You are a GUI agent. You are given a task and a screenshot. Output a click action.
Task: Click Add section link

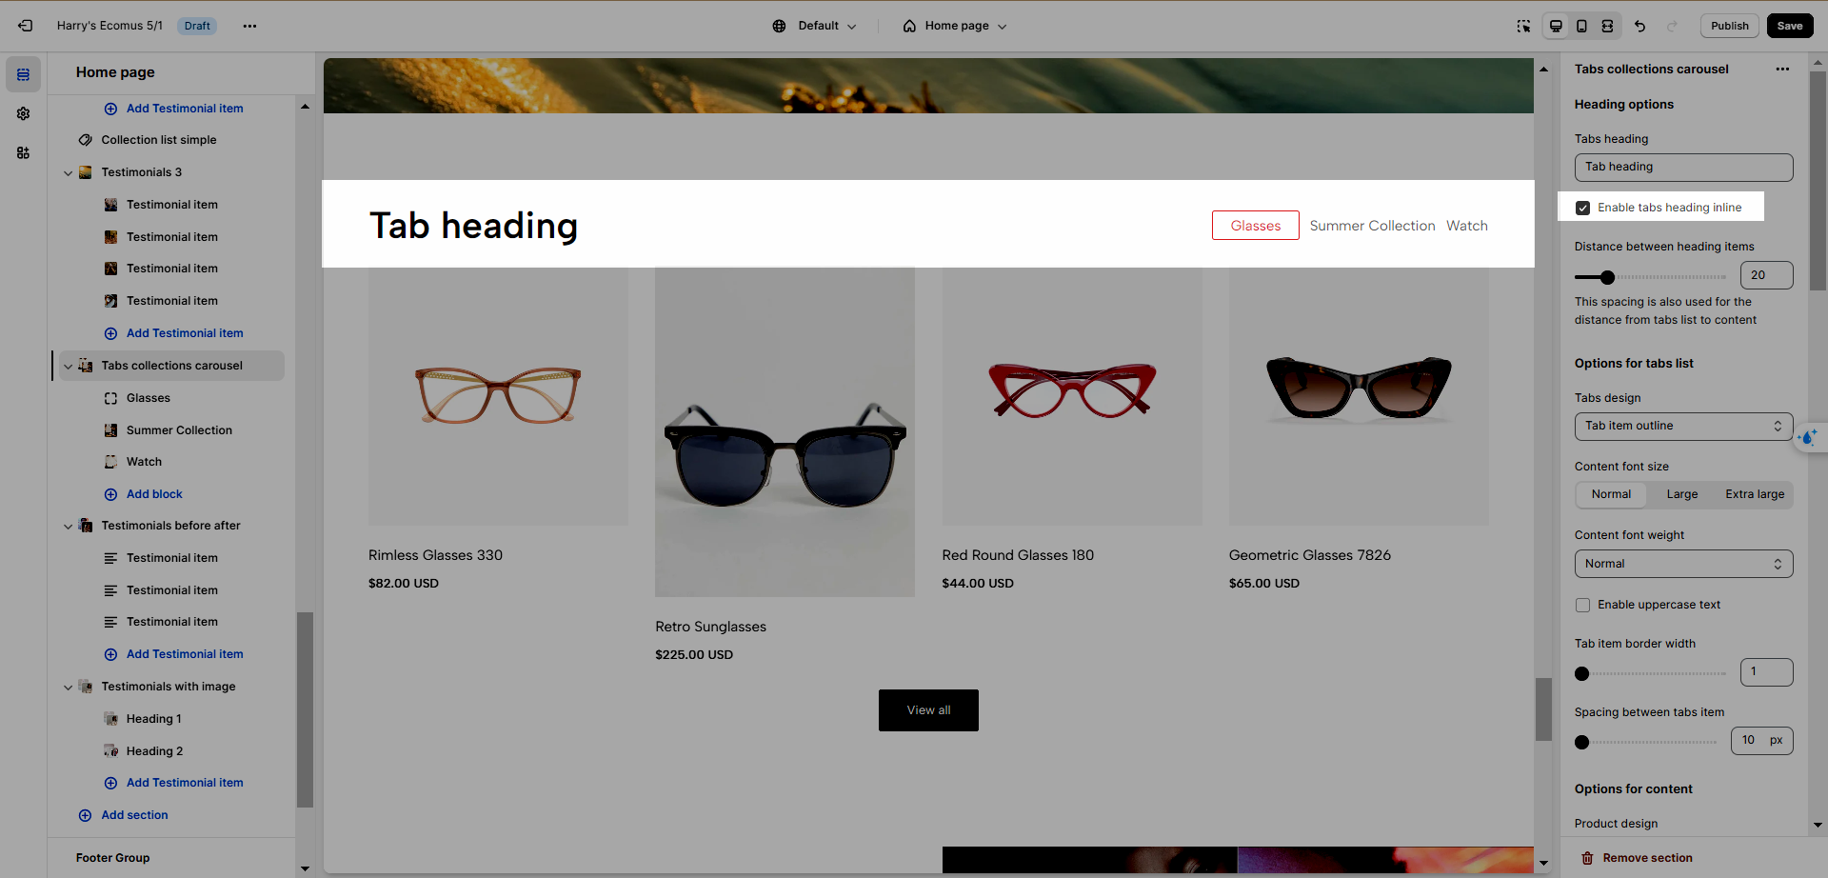pos(134,815)
